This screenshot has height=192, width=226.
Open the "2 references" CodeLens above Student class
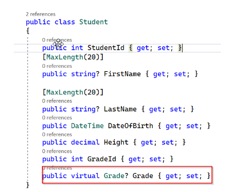click(x=40, y=14)
